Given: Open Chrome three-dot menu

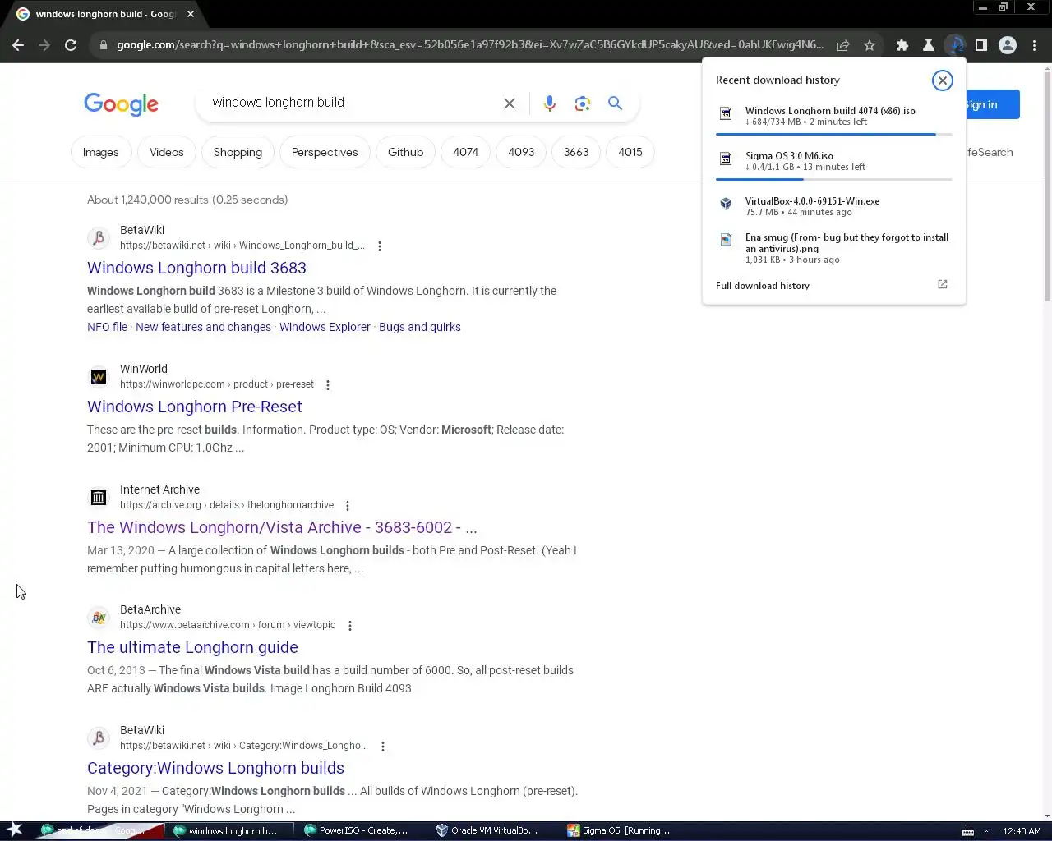Looking at the screenshot, I should (x=1034, y=45).
